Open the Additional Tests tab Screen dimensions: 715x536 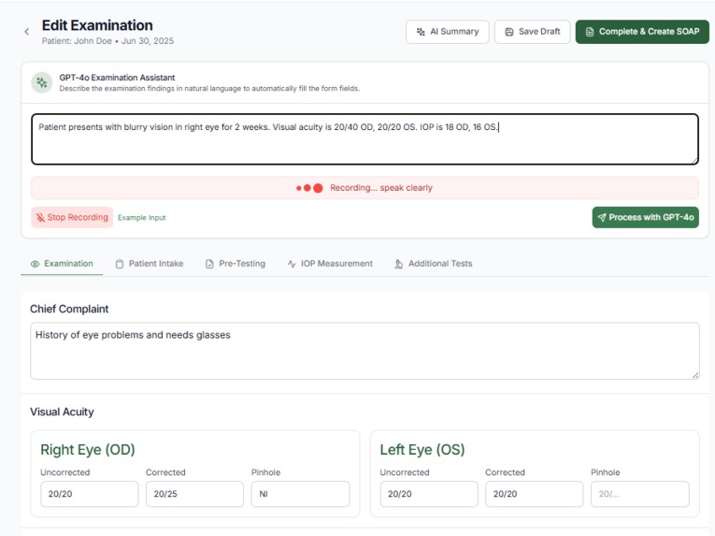tap(433, 264)
